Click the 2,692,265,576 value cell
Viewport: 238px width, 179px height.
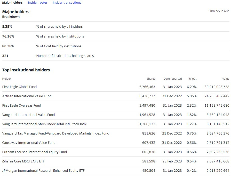(x=218, y=152)
